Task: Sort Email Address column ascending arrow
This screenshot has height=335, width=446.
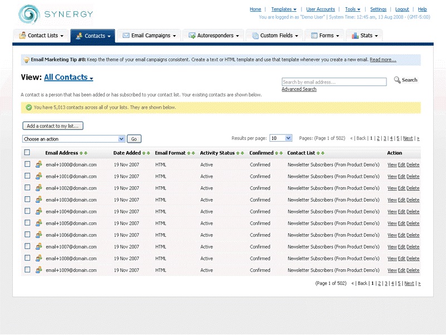Action: click(x=81, y=153)
